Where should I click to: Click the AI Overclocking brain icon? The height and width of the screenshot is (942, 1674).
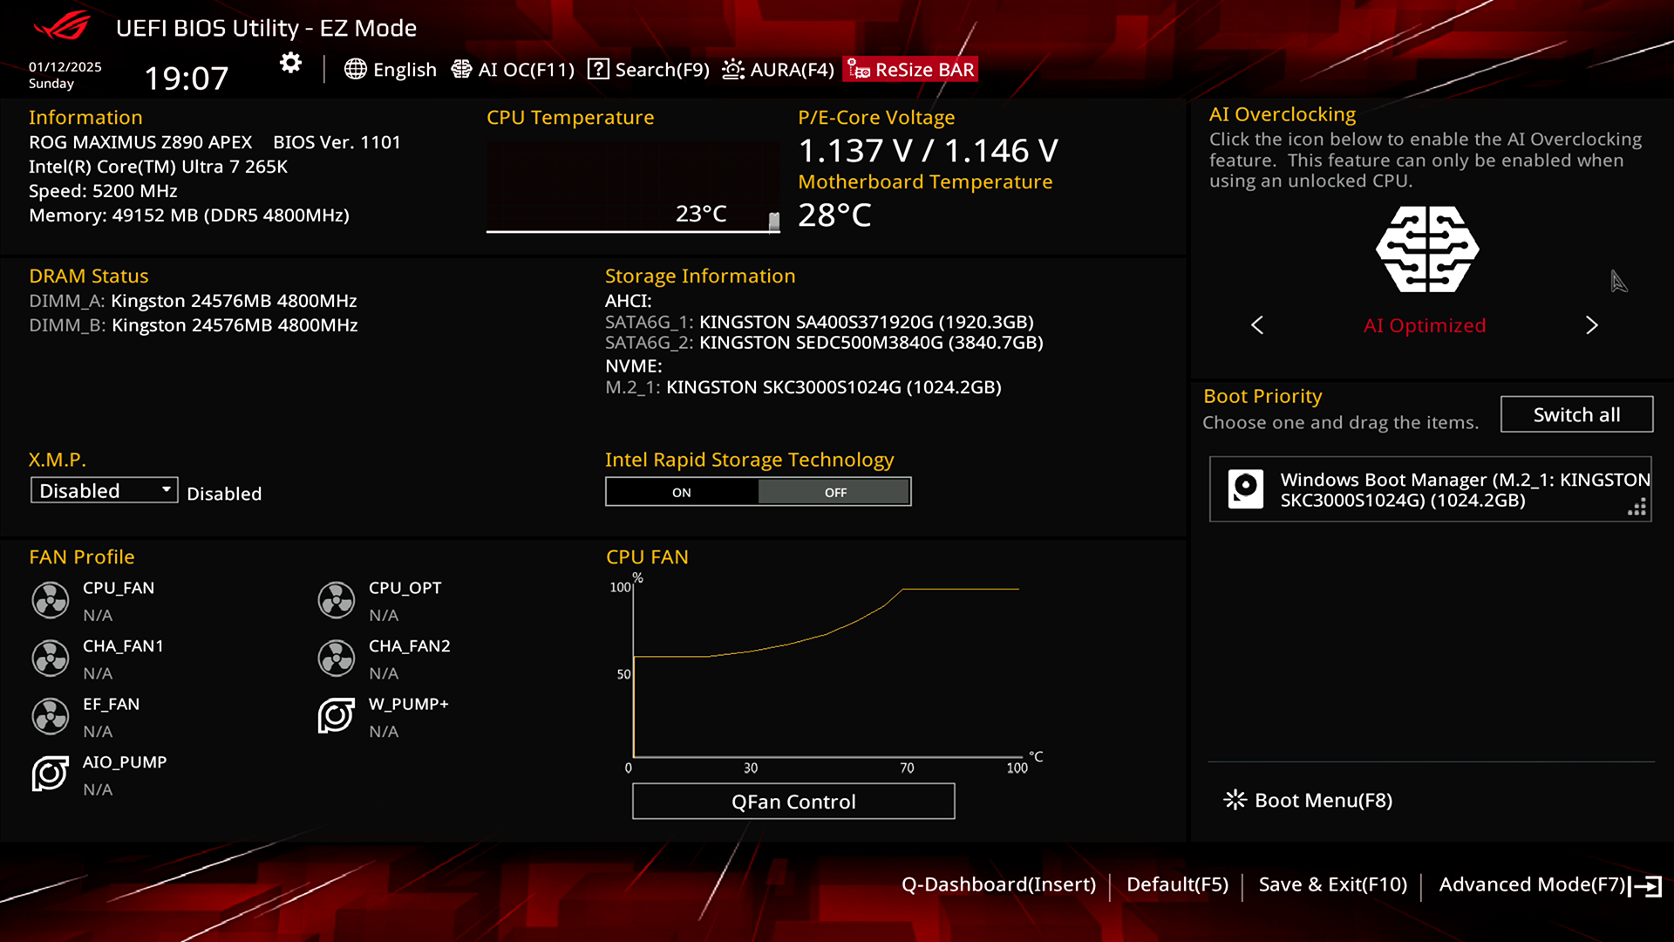(x=1426, y=250)
